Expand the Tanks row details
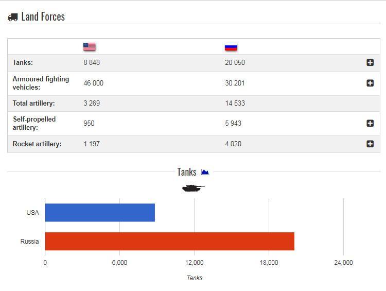The height and width of the screenshot is (291, 386). (370, 62)
